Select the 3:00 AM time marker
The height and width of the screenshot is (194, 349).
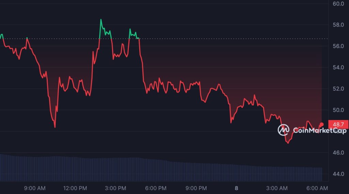(277, 188)
